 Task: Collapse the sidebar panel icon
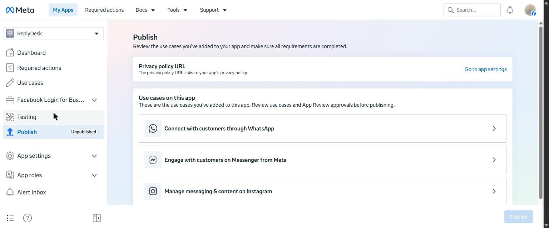[x=97, y=218]
